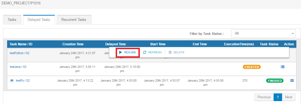Click the FINISHED status badge
This screenshot has height=103, width=301.
275,81
